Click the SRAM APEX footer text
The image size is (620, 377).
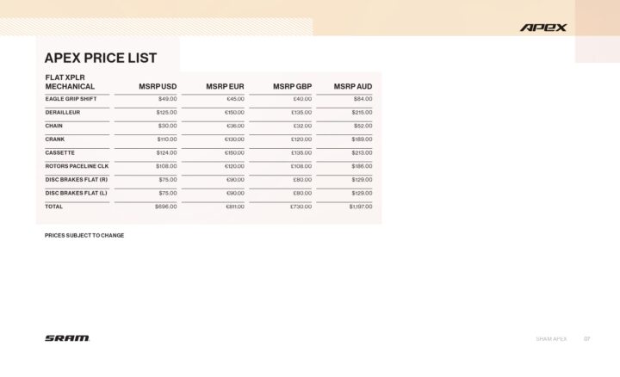pyautogui.click(x=550, y=339)
